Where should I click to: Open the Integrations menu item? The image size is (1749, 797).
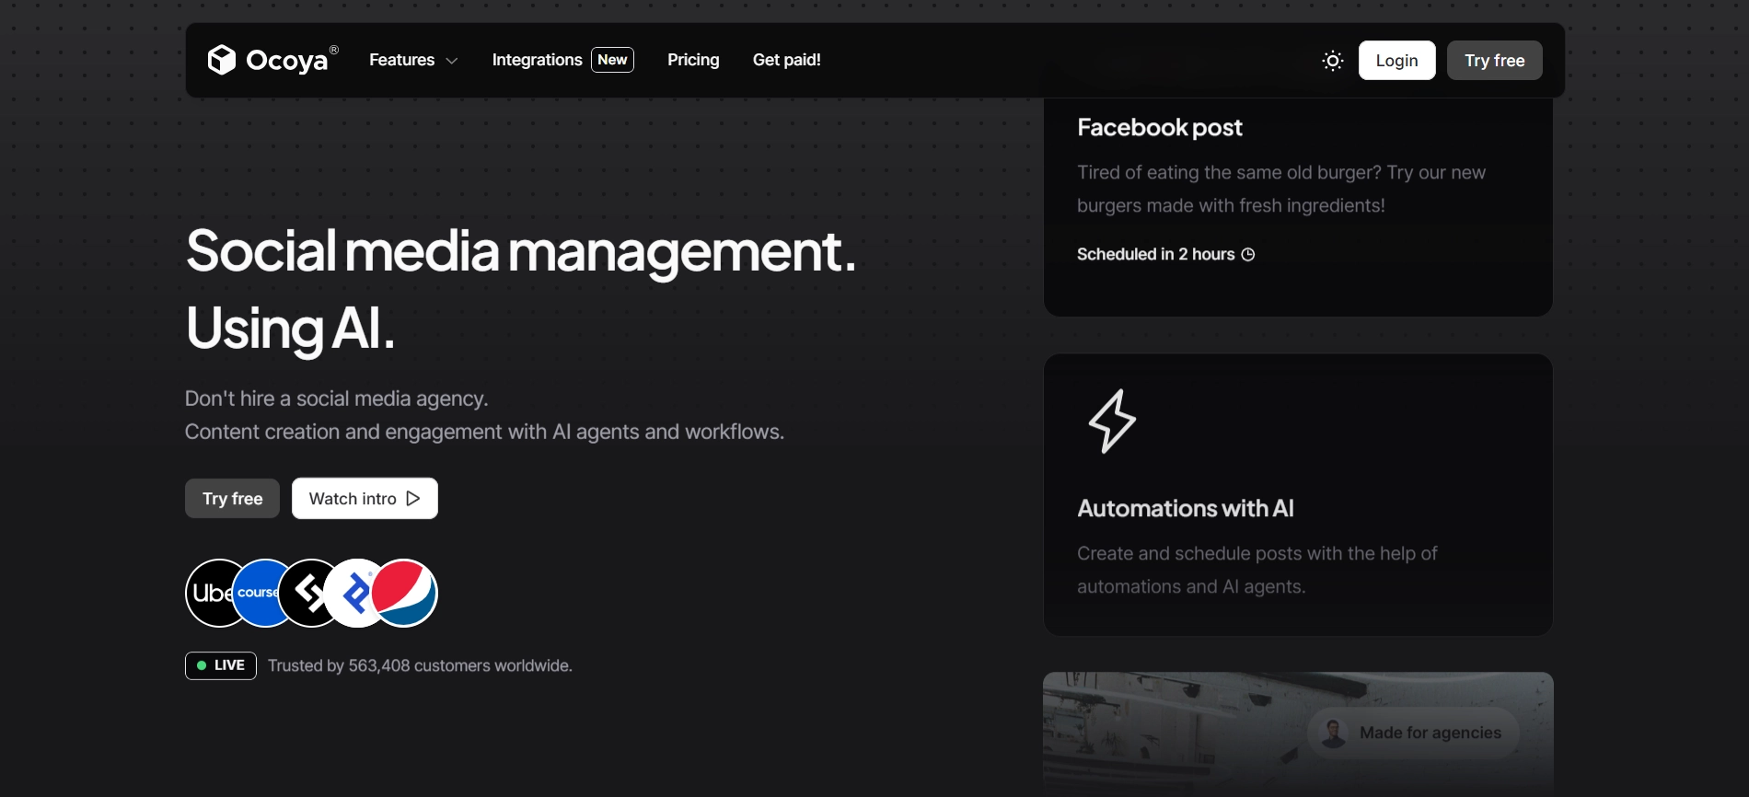click(537, 60)
